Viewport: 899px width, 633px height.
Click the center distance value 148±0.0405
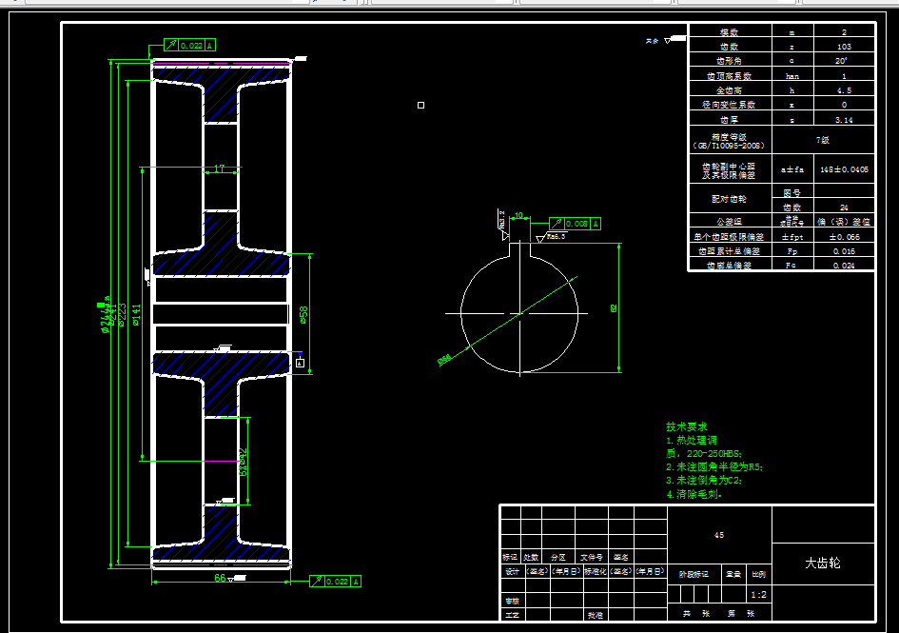(x=844, y=169)
